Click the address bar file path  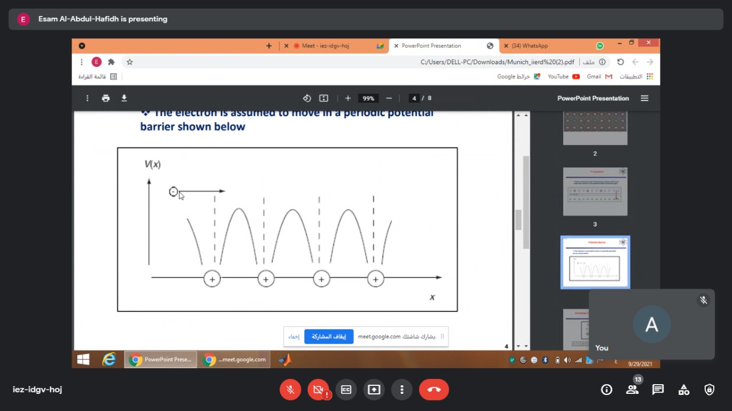[x=498, y=62]
